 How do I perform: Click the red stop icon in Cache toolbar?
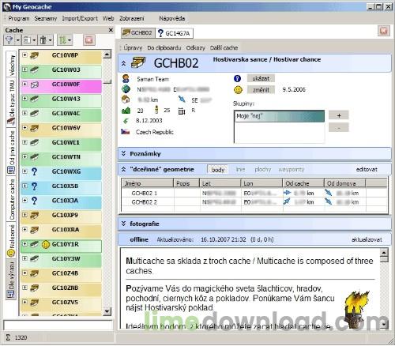[89, 40]
